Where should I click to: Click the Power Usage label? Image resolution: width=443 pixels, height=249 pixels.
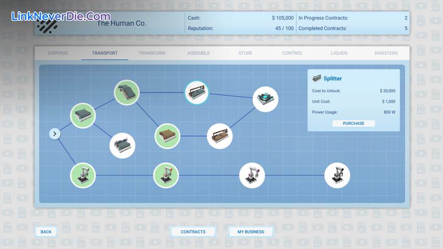tap(325, 112)
